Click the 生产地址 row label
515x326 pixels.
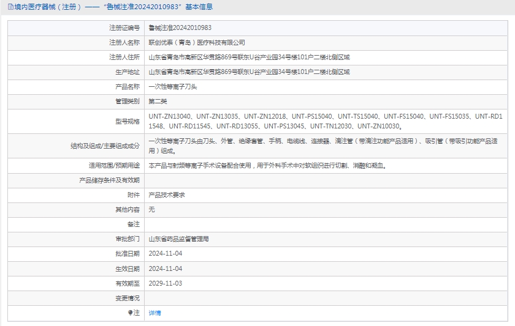click(128, 72)
